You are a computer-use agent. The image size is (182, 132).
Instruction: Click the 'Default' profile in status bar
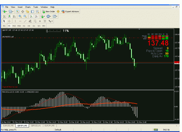click(x=58, y=130)
